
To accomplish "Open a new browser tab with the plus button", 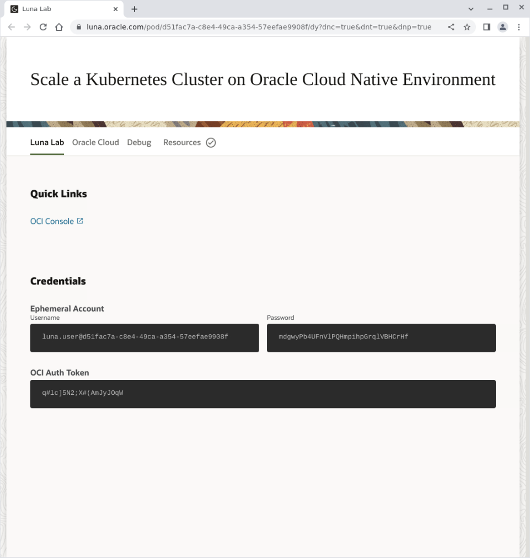I will click(134, 8).
